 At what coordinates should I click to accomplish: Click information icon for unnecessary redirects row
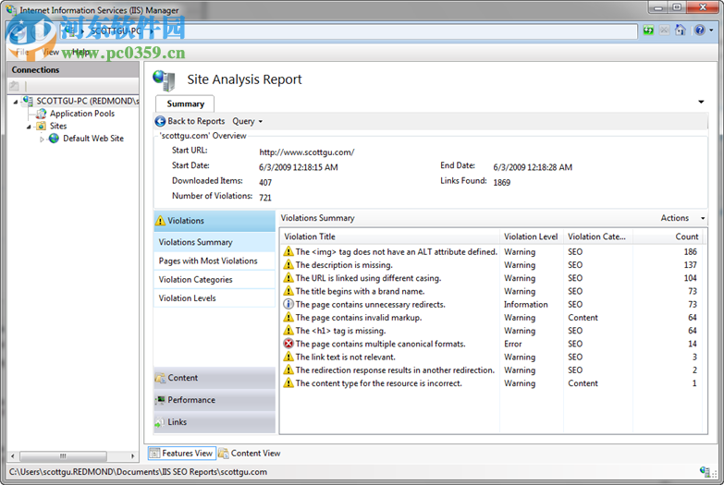coord(288,304)
